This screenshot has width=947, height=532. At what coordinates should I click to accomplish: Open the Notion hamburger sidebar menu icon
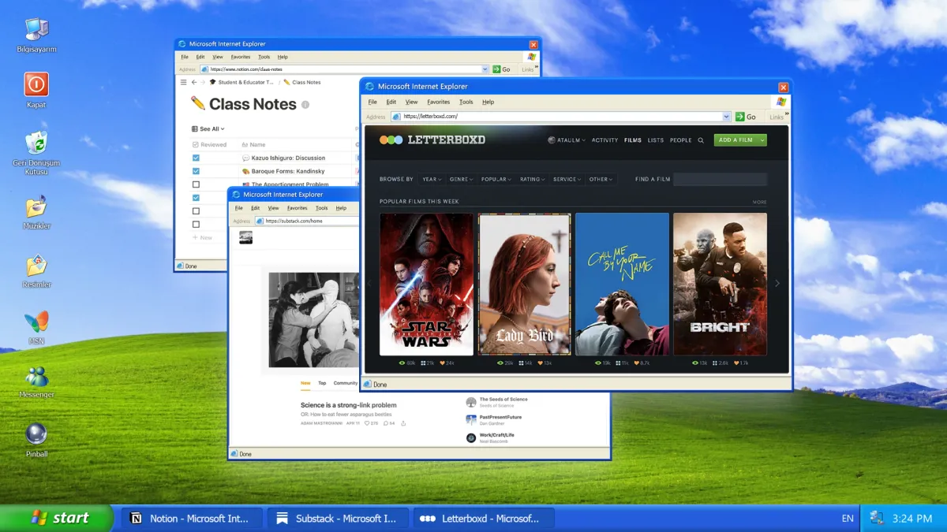click(183, 82)
